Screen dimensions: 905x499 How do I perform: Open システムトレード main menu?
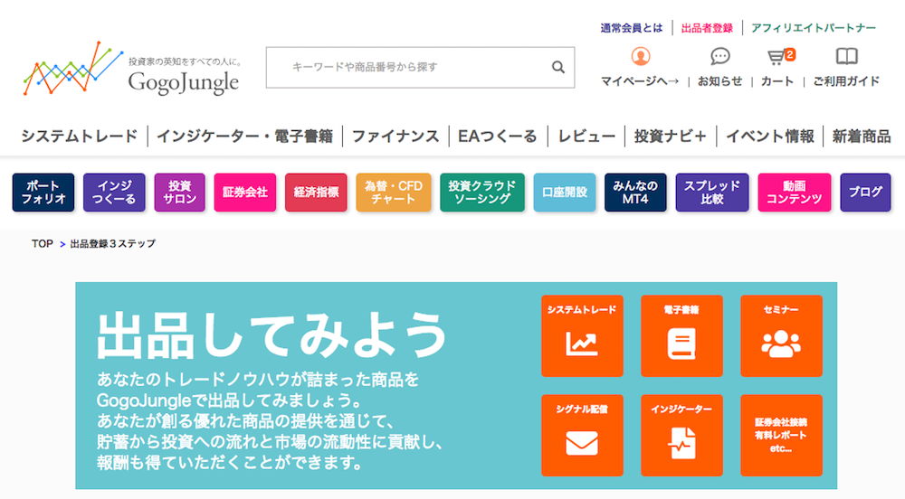80,137
